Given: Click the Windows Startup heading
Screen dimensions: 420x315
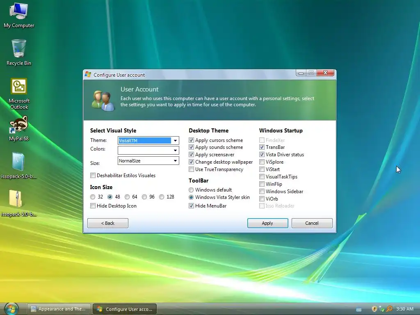Looking at the screenshot, I should 281,130.
